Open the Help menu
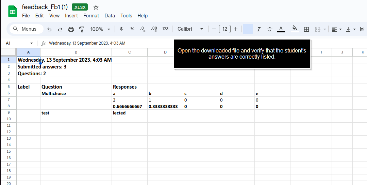The width and height of the screenshot is (367, 185). point(143,16)
